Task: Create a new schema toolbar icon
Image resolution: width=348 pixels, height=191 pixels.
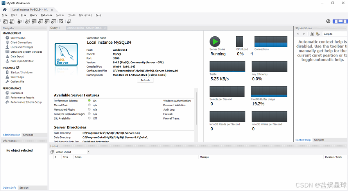Action: point(27,21)
